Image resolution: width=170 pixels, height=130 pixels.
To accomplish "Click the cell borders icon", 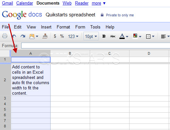I will (x=148, y=36).
